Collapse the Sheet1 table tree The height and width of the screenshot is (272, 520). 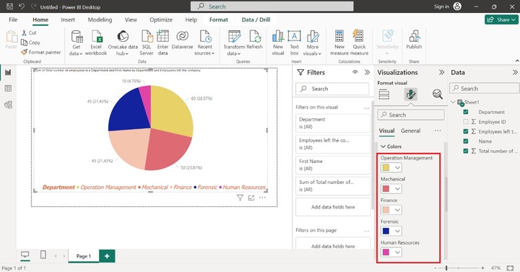(x=454, y=102)
